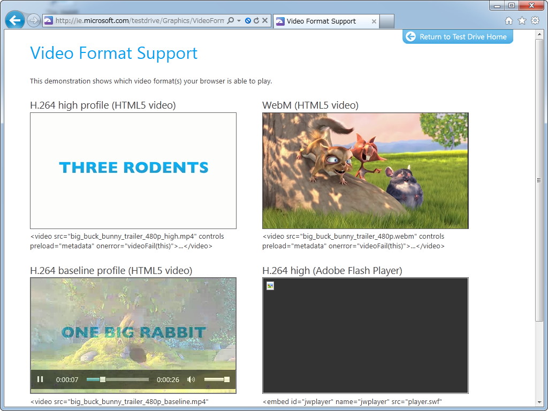The image size is (548, 411).
Task: Click the vertical scrollbar thumb
Action: coord(539,180)
